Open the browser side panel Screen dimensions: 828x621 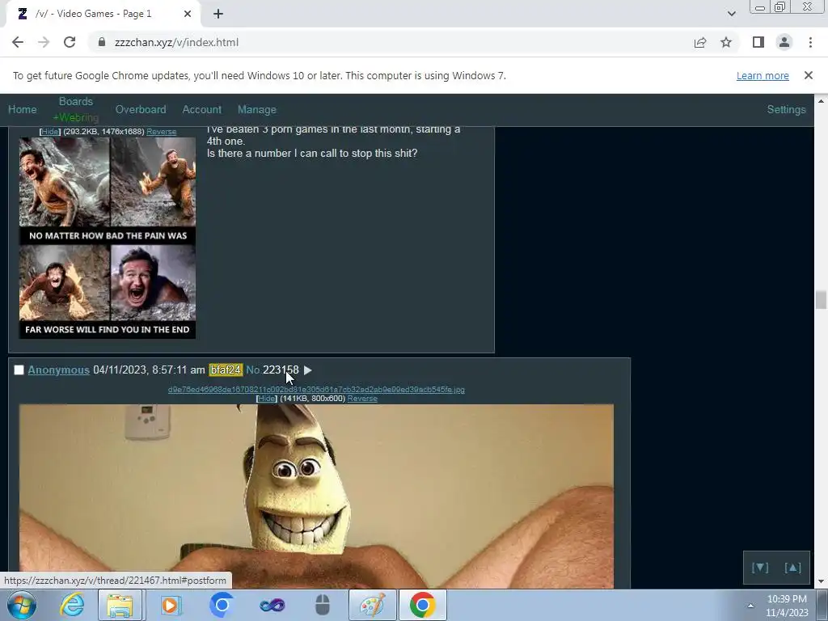click(x=758, y=42)
